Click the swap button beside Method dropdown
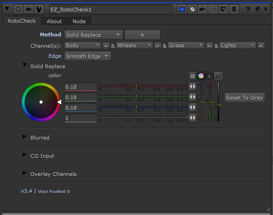This screenshot has height=215, width=273. click(x=142, y=35)
